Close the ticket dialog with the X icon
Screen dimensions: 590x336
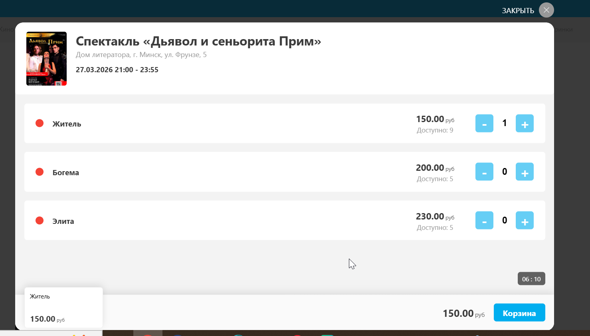pyautogui.click(x=546, y=10)
